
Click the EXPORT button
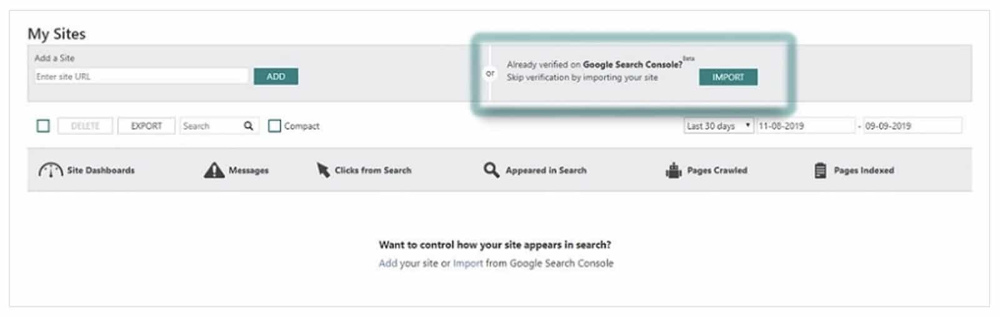[x=146, y=125]
